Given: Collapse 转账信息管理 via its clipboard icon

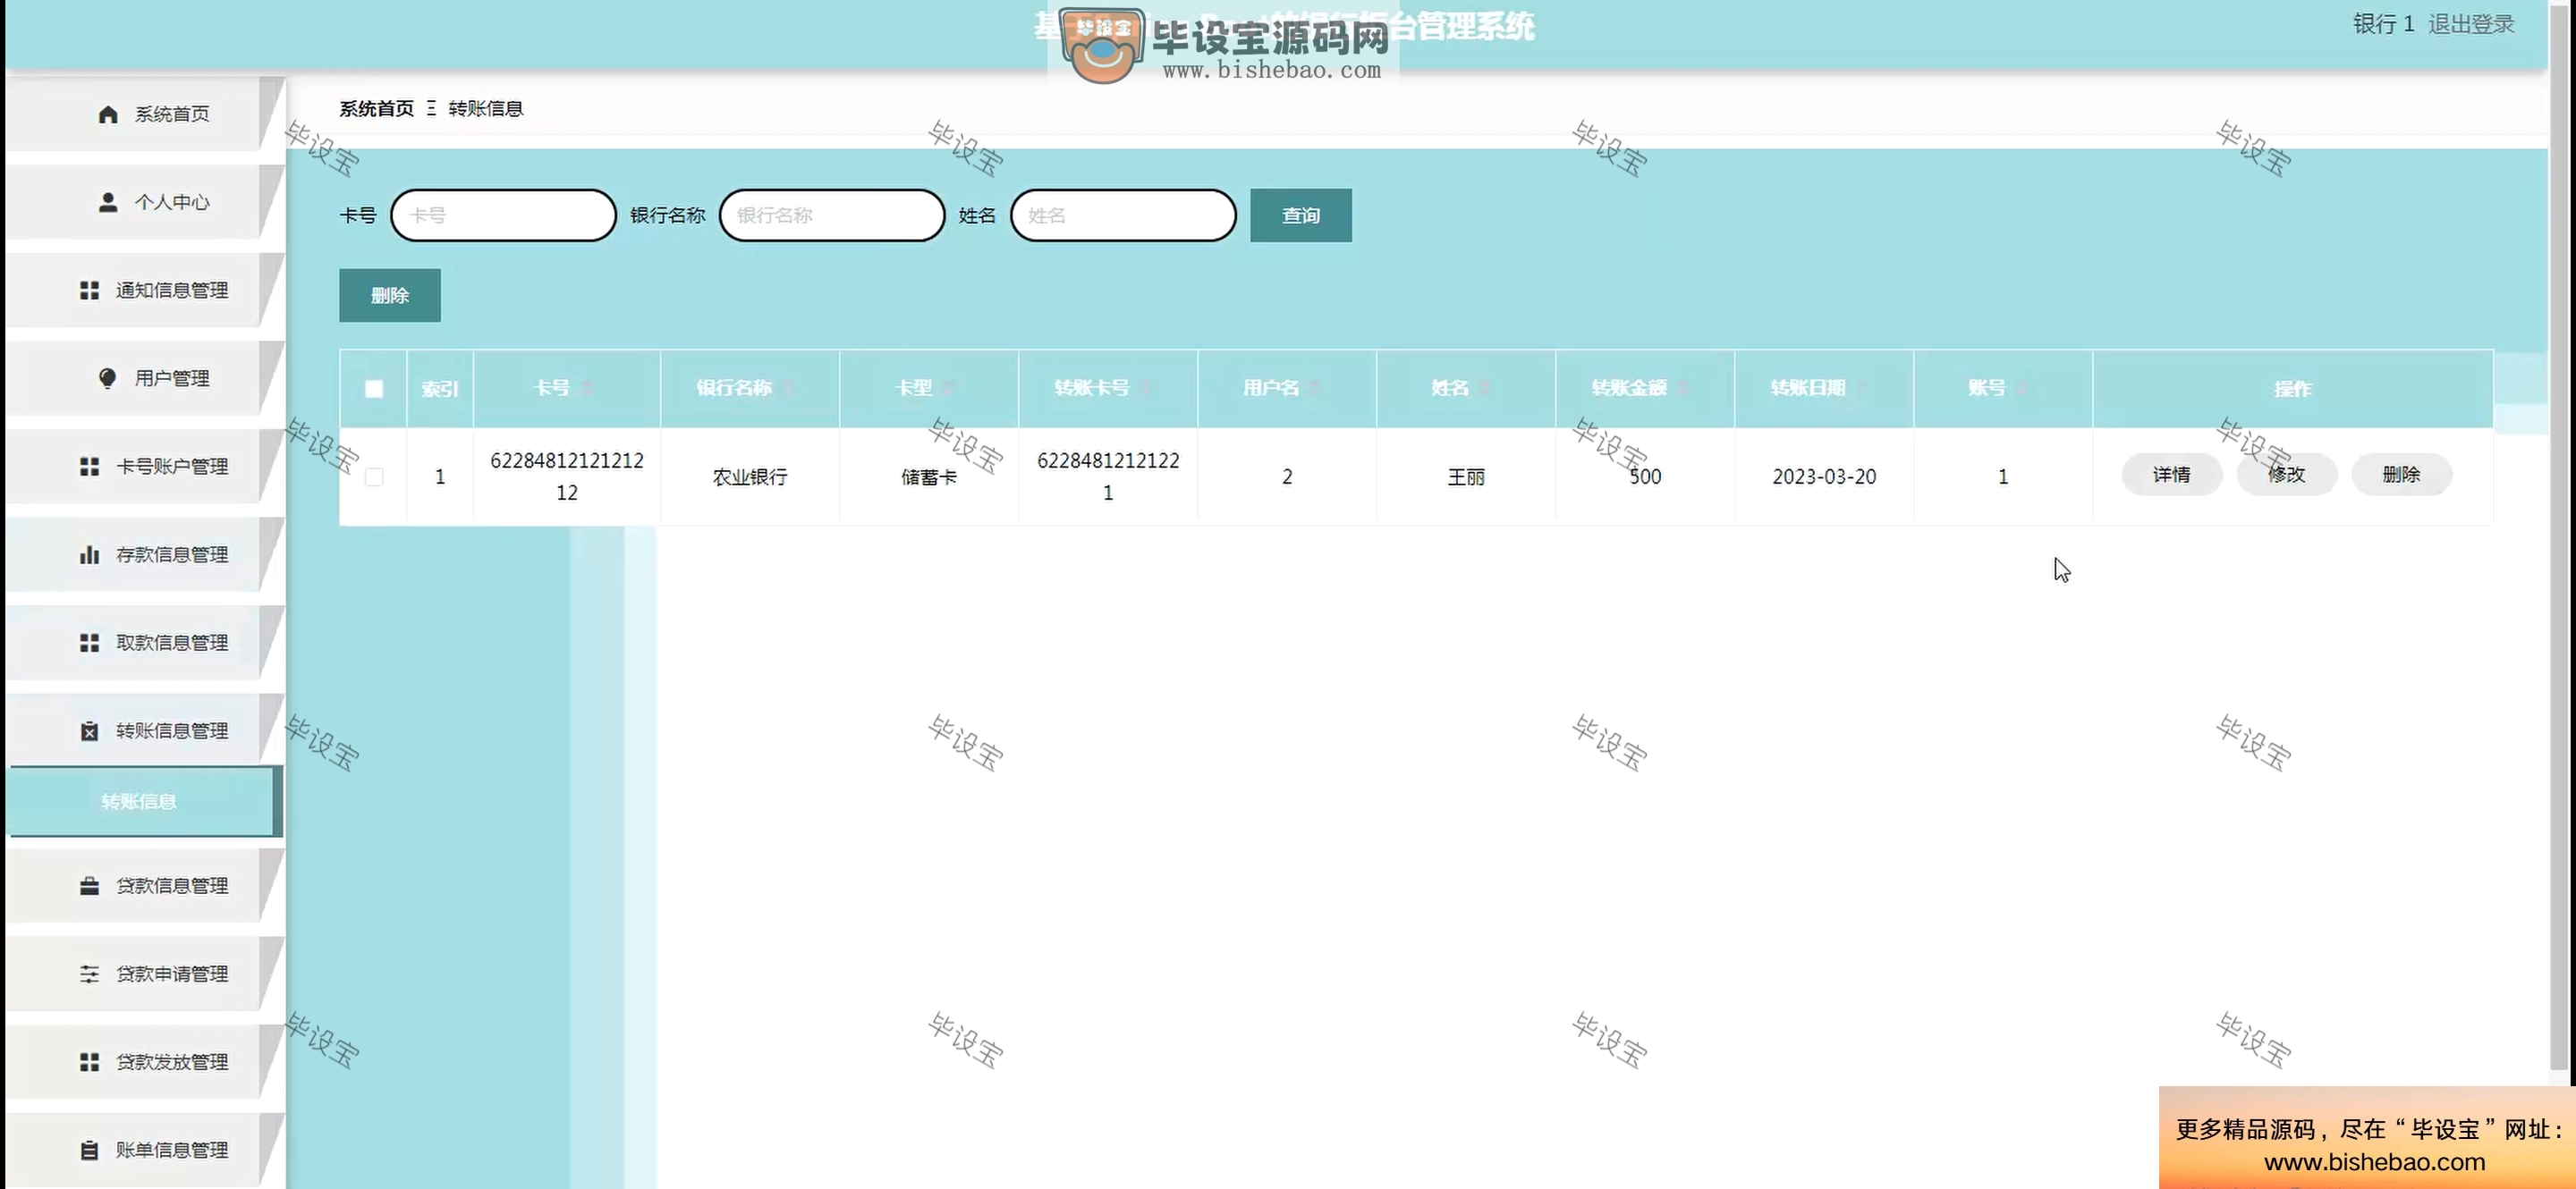Looking at the screenshot, I should pyautogui.click(x=89, y=730).
